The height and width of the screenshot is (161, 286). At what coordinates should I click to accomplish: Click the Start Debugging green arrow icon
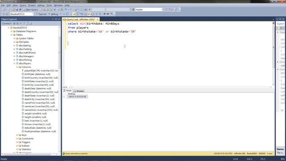coord(89,9)
